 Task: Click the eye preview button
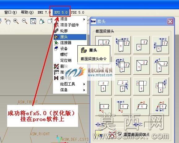tap(99, 134)
